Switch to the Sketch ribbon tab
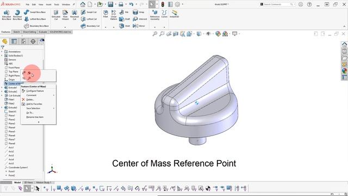 (16, 32)
